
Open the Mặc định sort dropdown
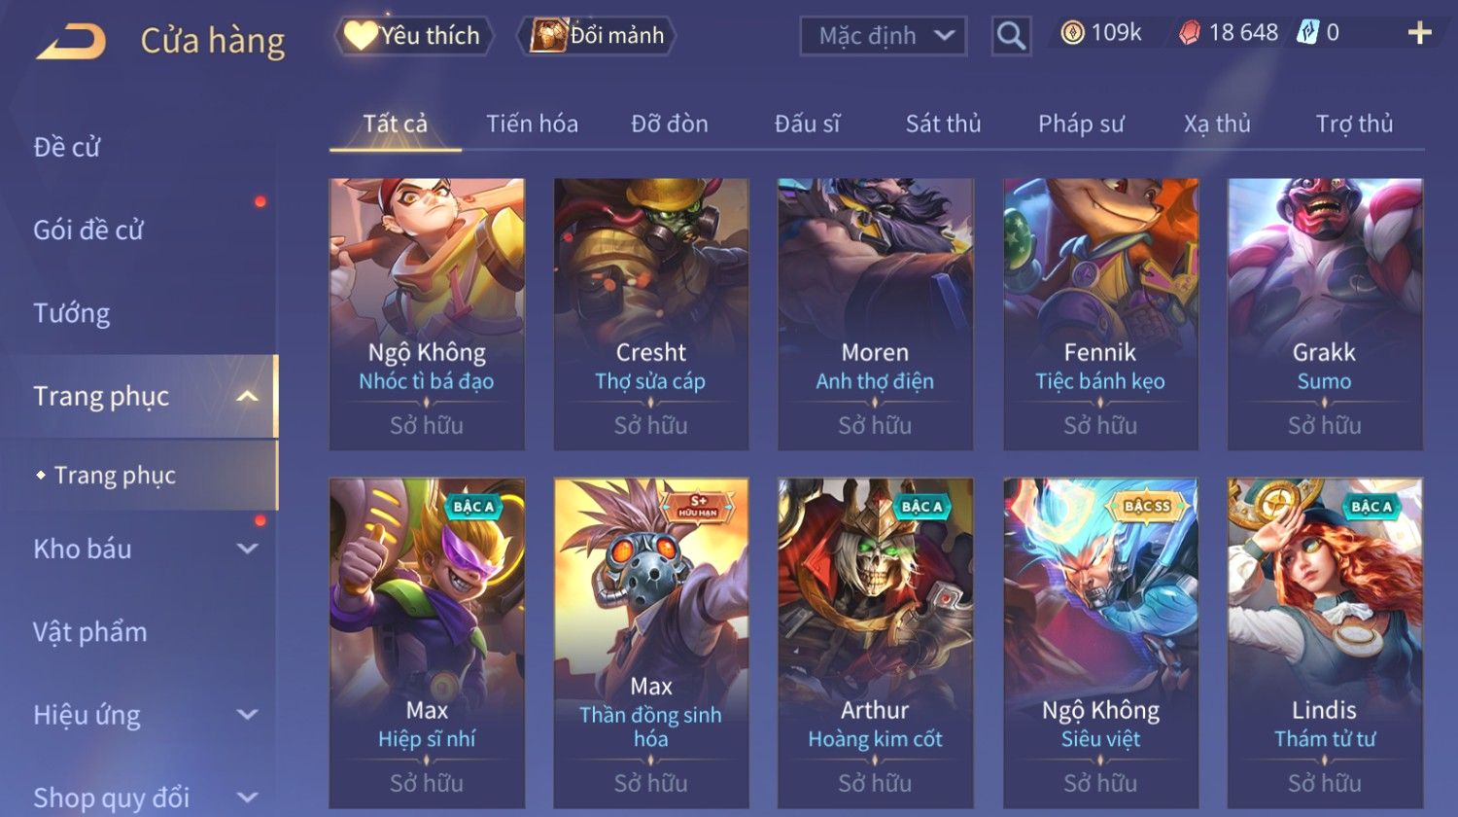click(x=884, y=37)
